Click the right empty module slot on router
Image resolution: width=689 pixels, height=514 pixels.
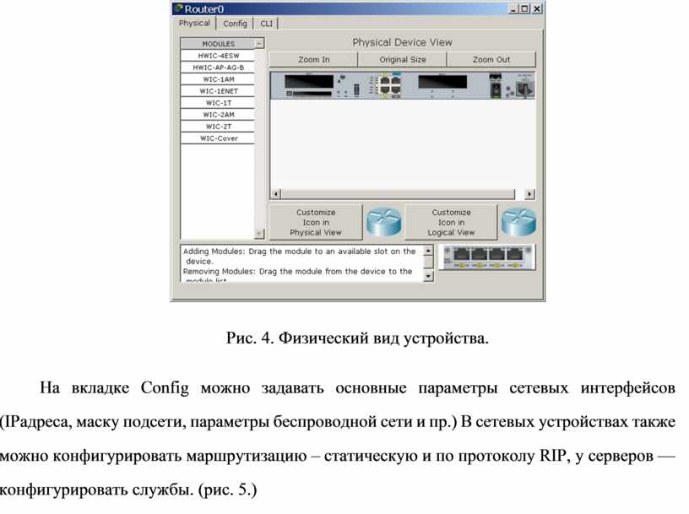[444, 83]
